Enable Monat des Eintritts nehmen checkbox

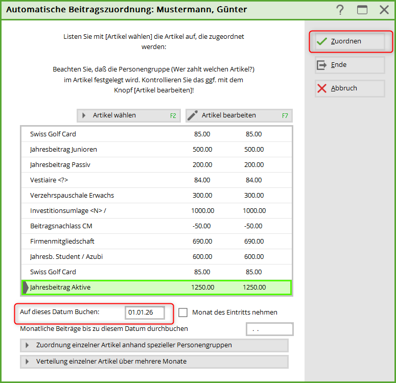tap(183, 313)
